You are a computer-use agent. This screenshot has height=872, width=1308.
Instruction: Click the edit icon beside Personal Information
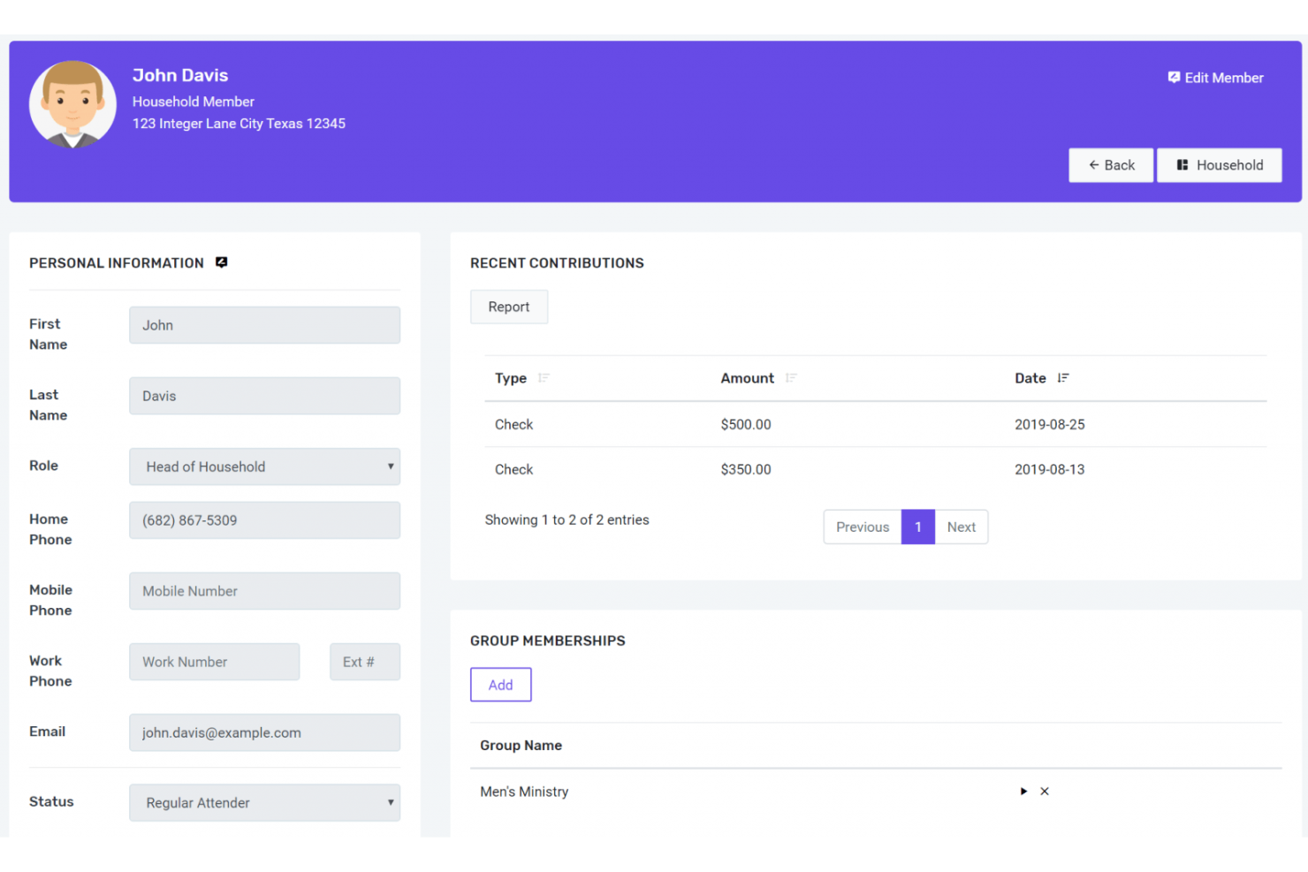(x=221, y=262)
